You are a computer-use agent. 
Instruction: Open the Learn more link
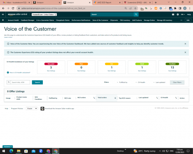[8, 37]
